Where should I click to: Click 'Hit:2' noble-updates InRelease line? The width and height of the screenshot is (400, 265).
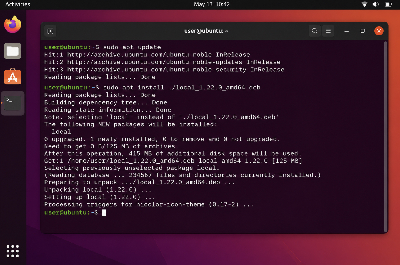click(162, 62)
